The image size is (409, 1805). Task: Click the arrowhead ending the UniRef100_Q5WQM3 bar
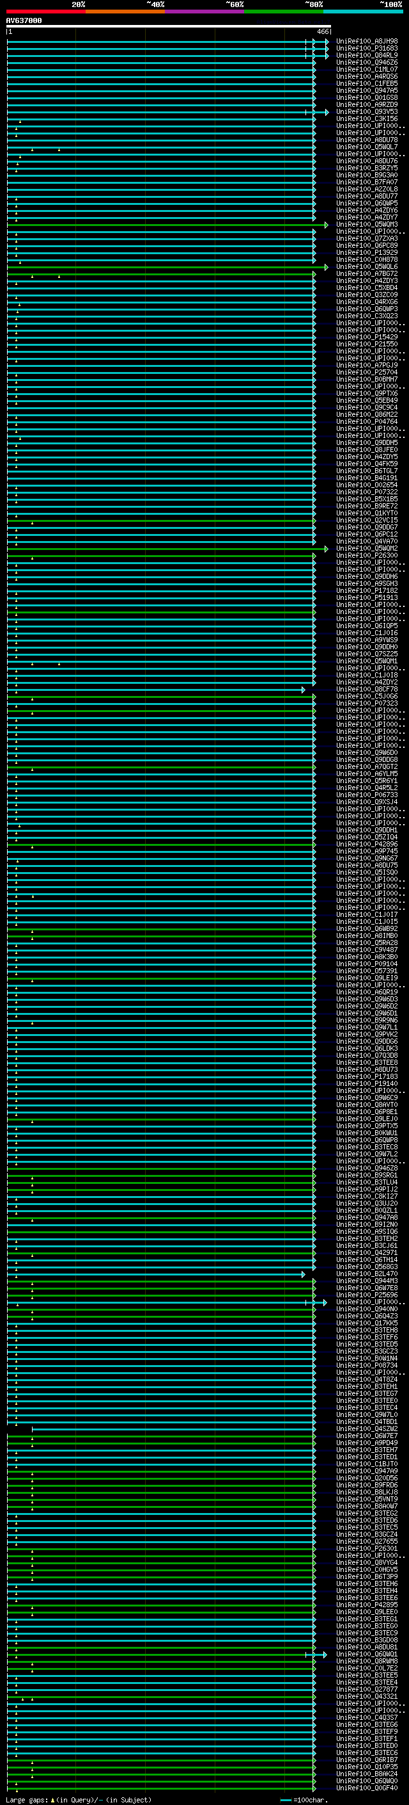tap(326, 225)
